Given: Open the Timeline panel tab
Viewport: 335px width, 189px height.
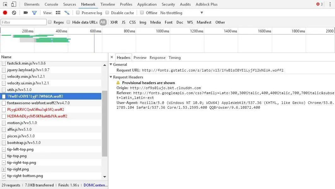Looking at the screenshot, I should click(x=108, y=4).
